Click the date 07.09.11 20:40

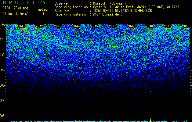(x=16, y=14)
